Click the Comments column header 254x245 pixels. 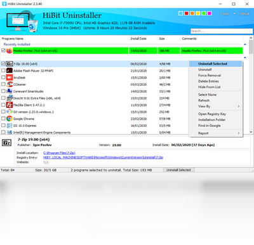tap(211, 39)
